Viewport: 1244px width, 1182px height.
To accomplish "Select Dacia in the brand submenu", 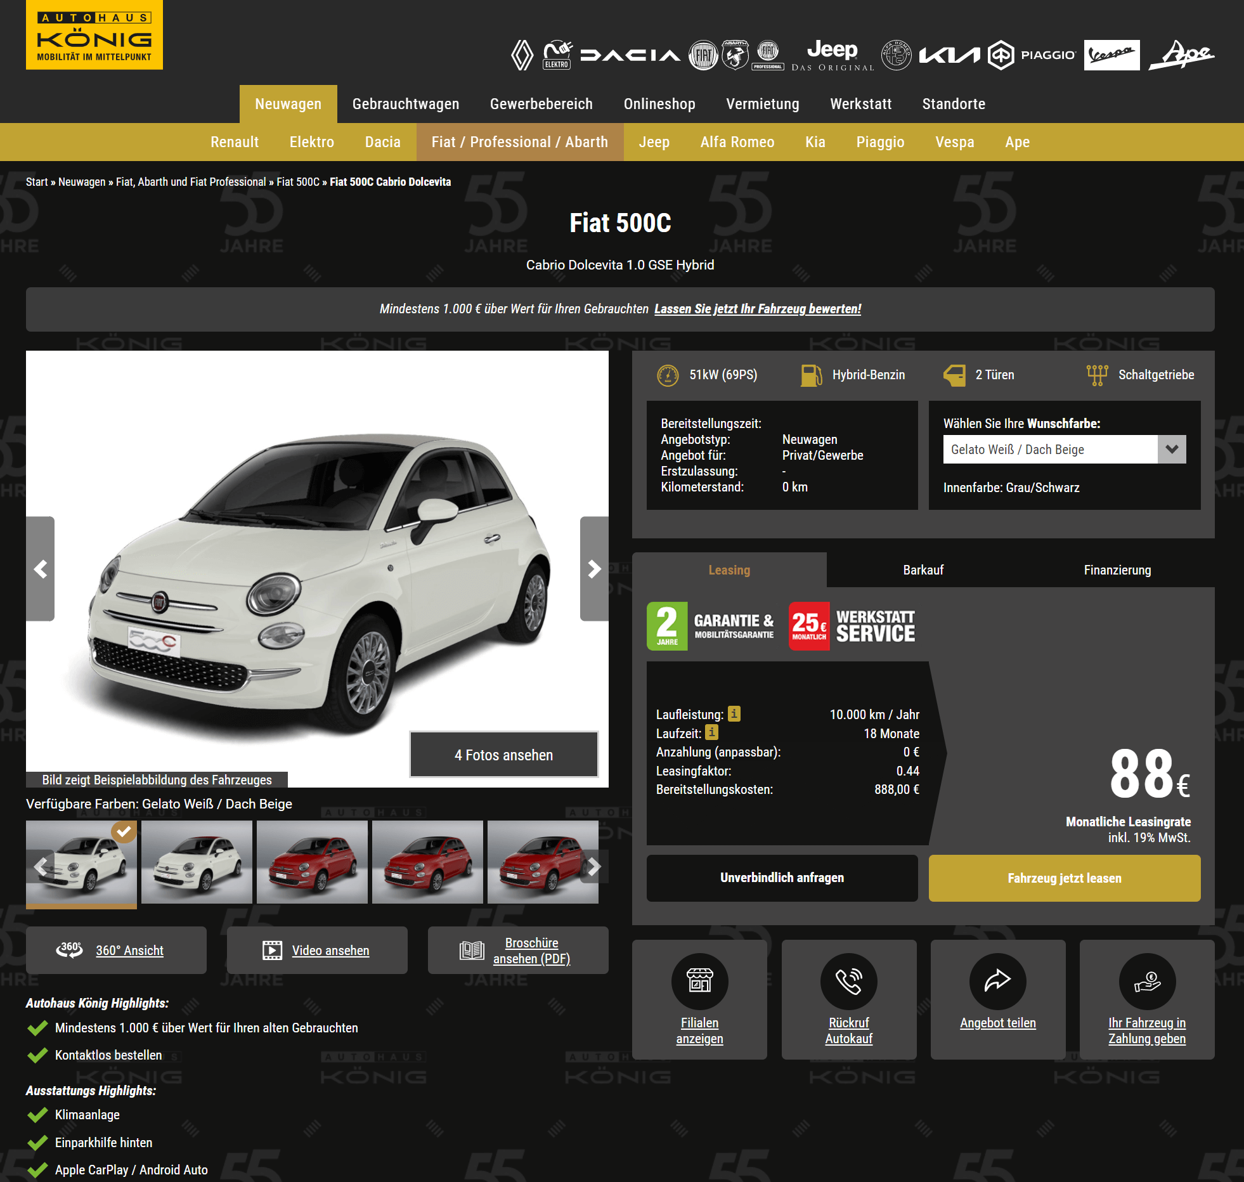I will (383, 142).
